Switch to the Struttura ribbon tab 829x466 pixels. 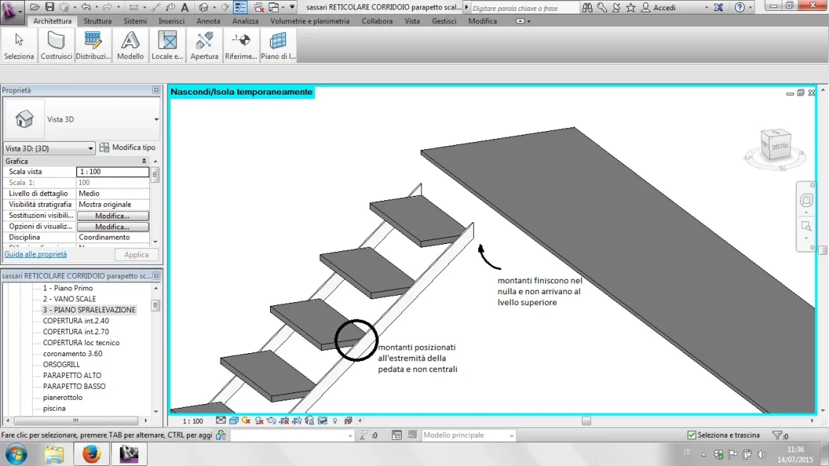coord(98,21)
